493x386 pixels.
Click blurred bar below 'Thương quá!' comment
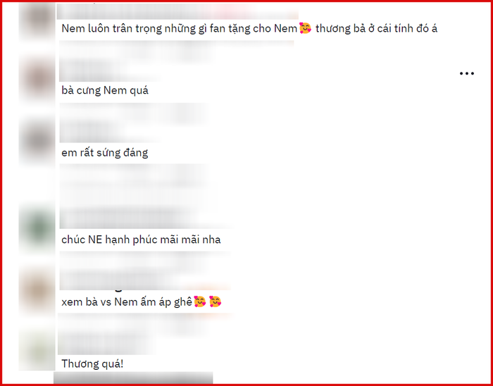click(x=133, y=378)
